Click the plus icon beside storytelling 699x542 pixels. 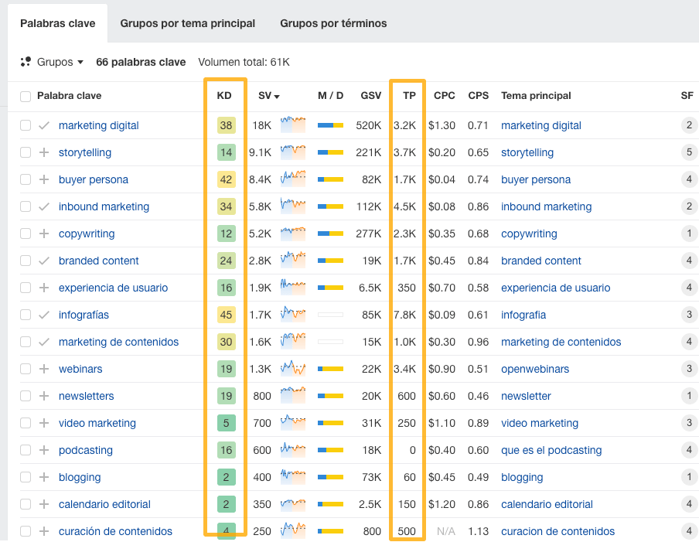[x=44, y=152]
